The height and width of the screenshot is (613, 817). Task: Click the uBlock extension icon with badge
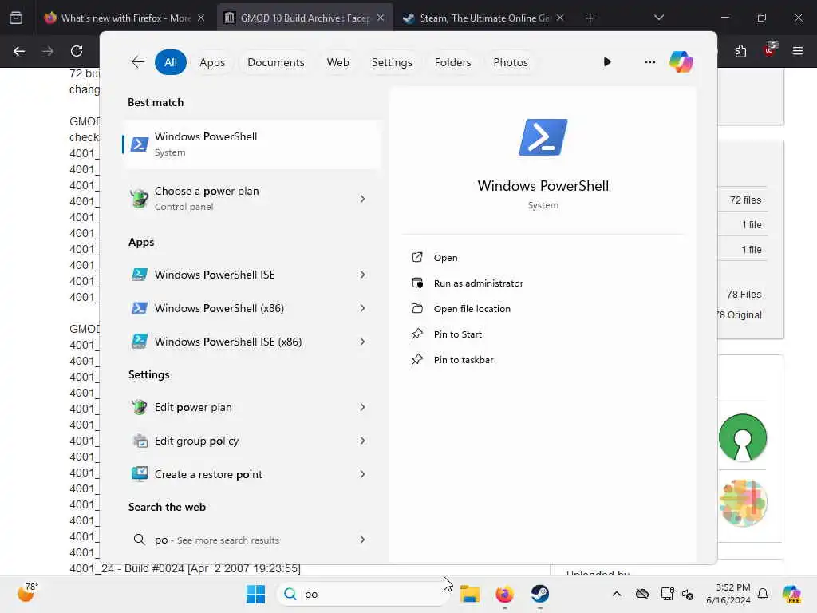pos(770,50)
